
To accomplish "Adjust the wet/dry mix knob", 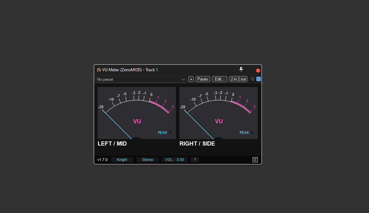I will tap(252, 79).
